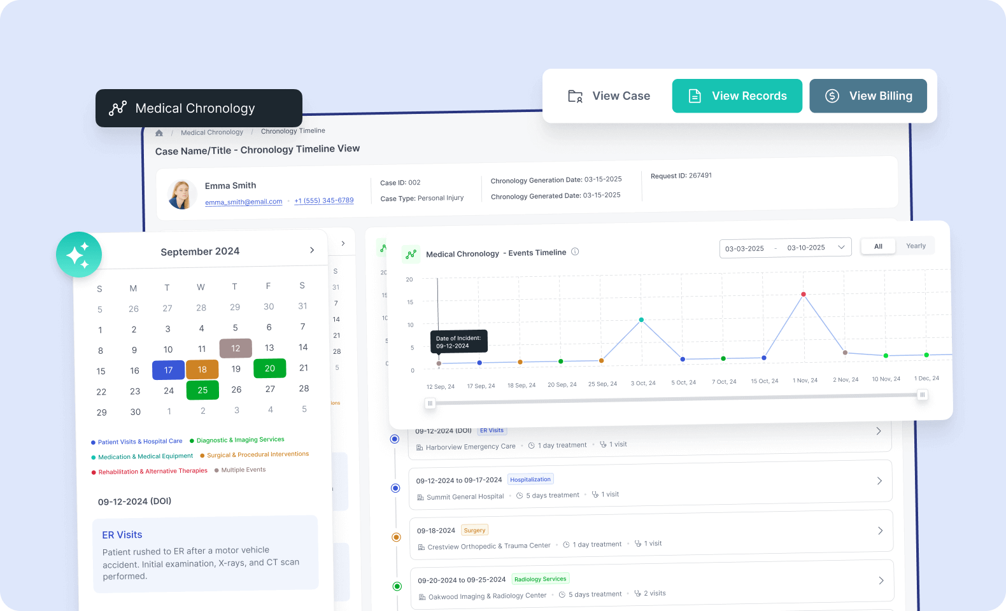Select the All tab in timeline
The width and height of the screenshot is (1006, 611).
pos(878,246)
